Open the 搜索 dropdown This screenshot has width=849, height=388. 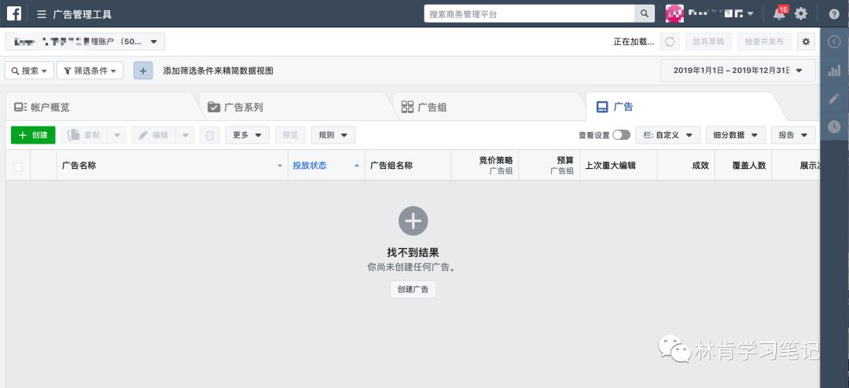tap(29, 71)
